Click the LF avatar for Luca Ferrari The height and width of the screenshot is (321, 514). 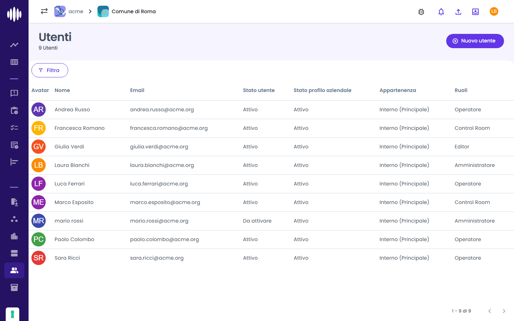[39, 184]
